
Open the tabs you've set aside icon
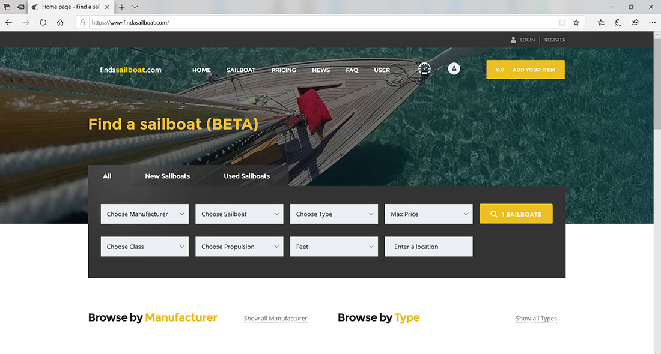coord(7,7)
